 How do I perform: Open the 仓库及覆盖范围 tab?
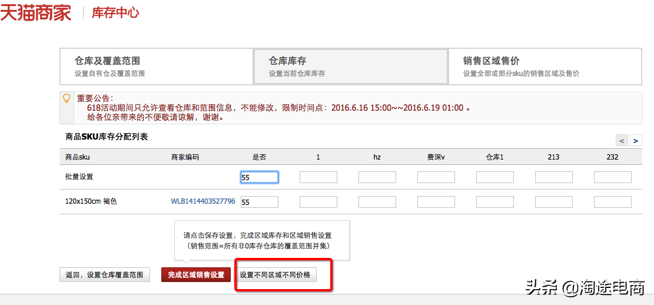(157, 67)
